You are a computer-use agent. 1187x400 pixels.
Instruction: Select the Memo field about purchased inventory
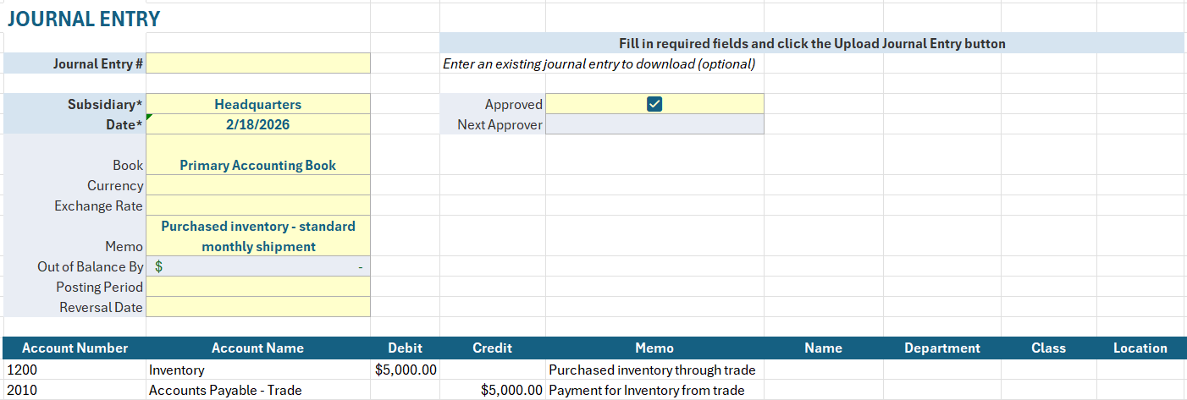258,236
